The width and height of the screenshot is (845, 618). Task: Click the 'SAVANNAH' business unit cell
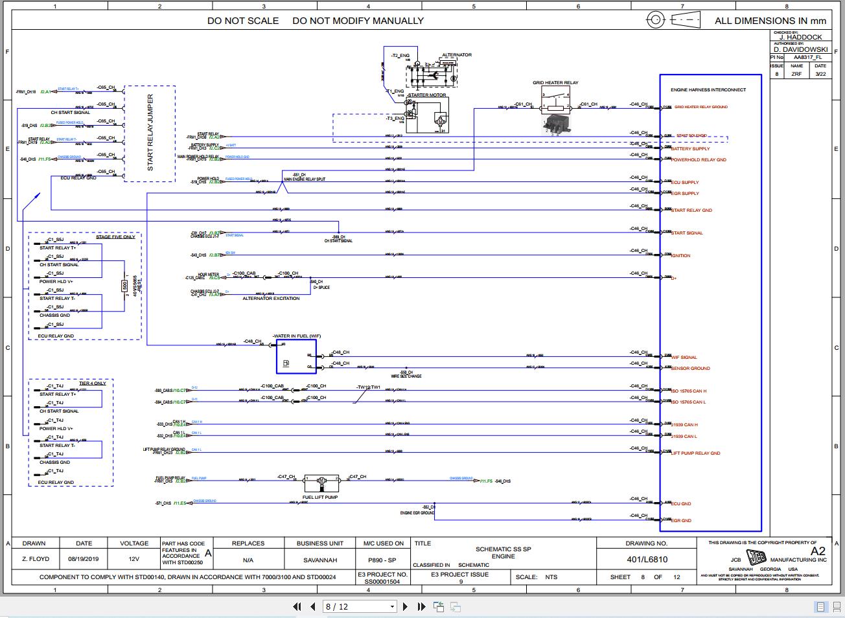coord(320,560)
